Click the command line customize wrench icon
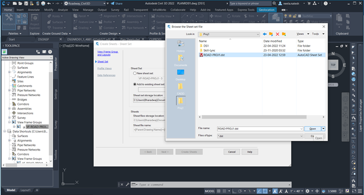Viewport: 364px width, 195px height. point(127,185)
